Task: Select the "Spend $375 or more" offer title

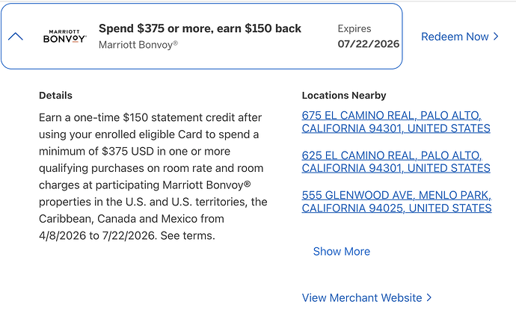Action: [x=200, y=28]
